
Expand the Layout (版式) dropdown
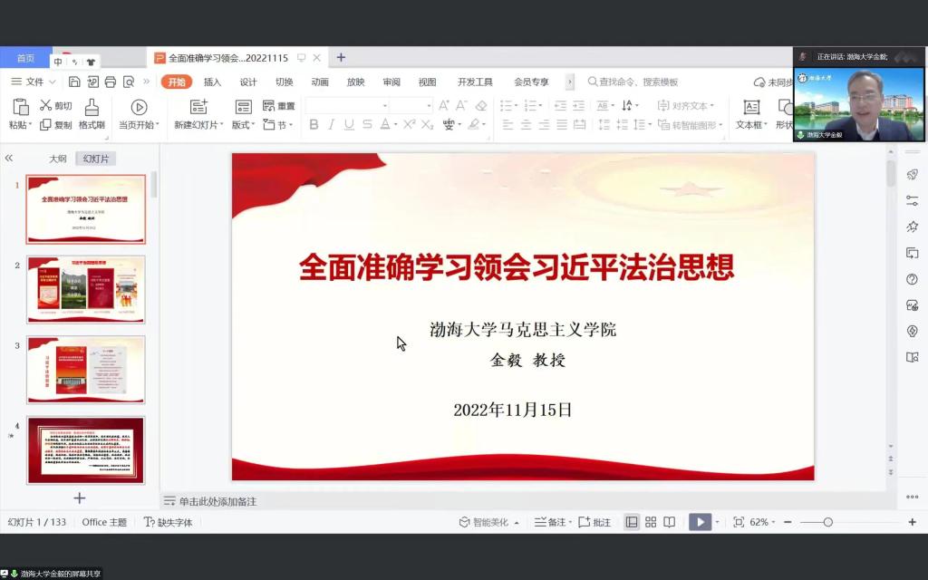click(x=244, y=125)
